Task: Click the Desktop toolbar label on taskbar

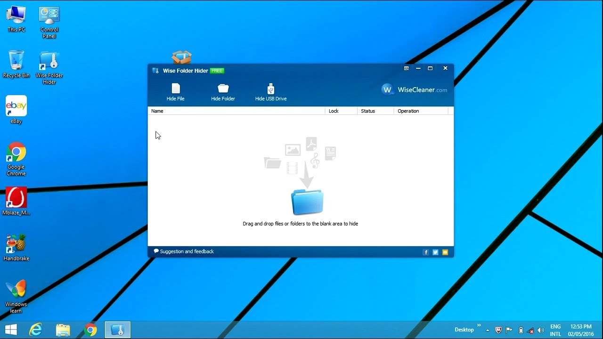Action: (x=464, y=330)
